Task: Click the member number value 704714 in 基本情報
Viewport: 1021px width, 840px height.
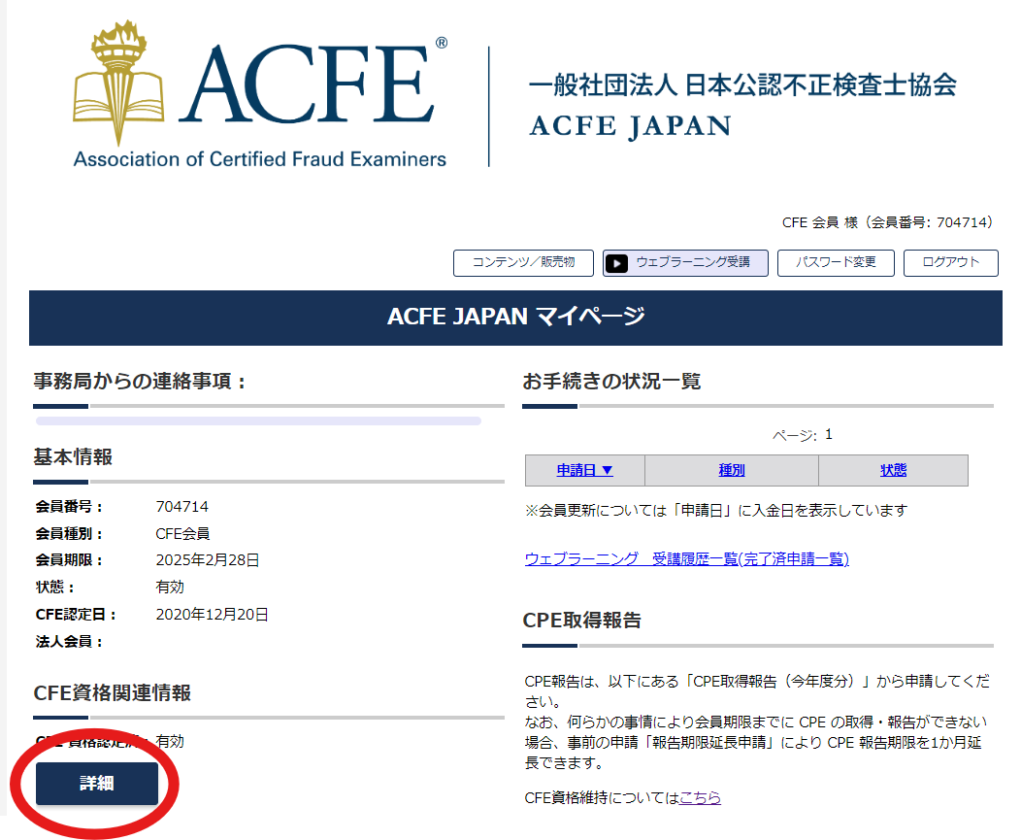Action: (182, 506)
